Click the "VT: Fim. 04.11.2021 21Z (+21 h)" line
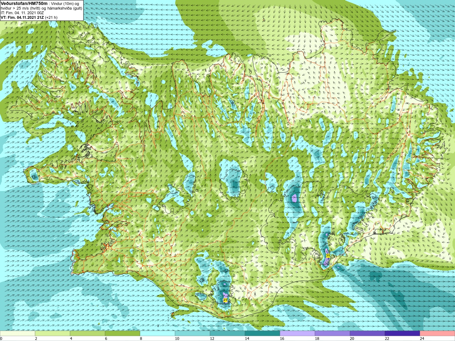This screenshot has width=455, height=341. pyautogui.click(x=29, y=17)
